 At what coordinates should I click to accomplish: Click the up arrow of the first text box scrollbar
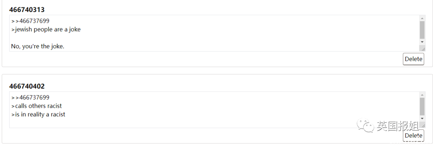point(422,18)
